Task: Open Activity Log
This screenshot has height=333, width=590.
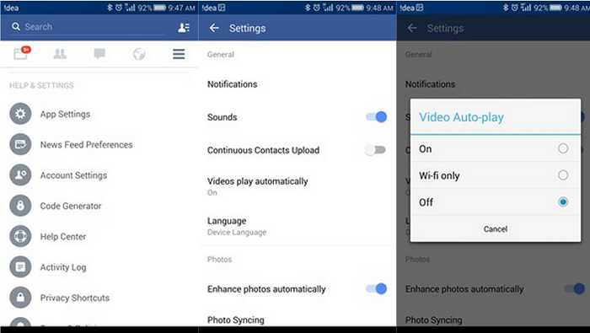Action: point(63,267)
